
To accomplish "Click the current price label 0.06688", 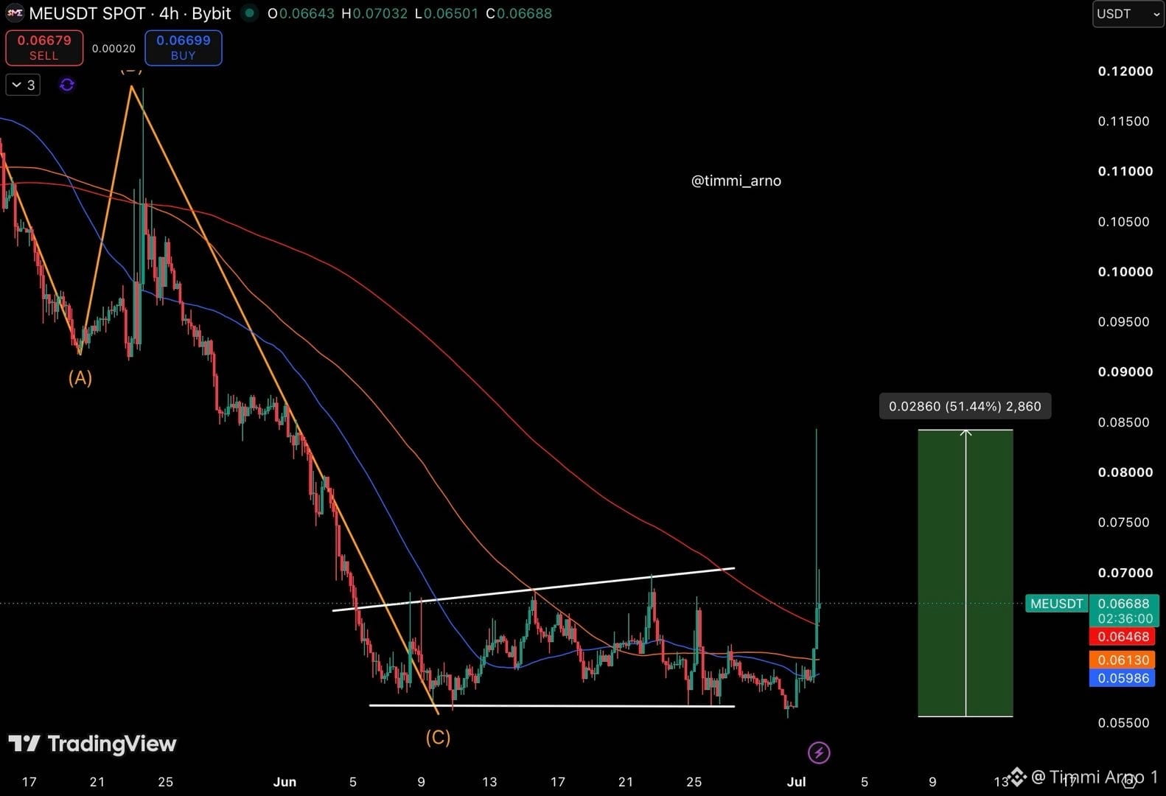I will [1124, 604].
